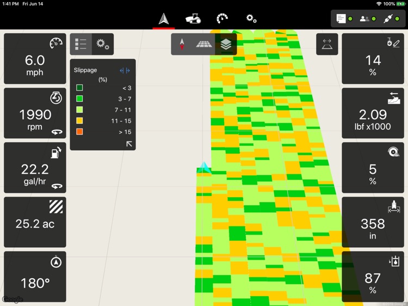Image resolution: width=408 pixels, height=306 pixels.
Task: Tap the draft force implement icon
Action: point(394,98)
